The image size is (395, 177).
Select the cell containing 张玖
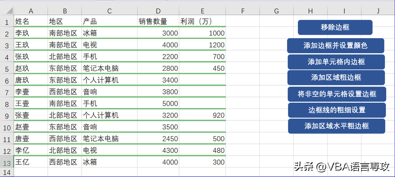click(31, 57)
